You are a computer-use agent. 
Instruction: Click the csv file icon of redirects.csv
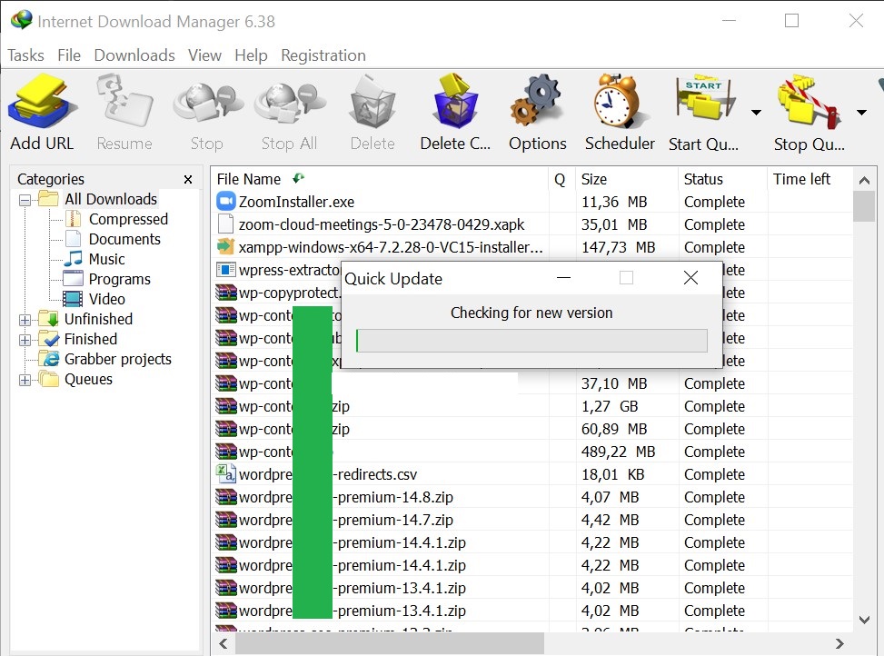(225, 474)
